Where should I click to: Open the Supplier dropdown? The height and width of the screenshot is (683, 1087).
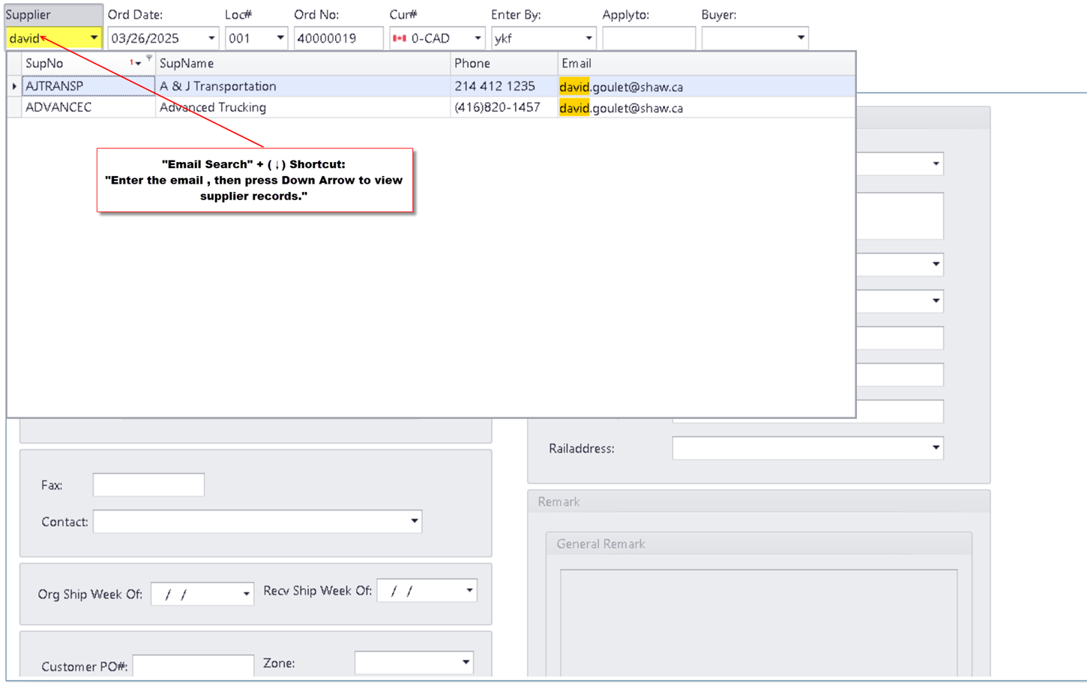pyautogui.click(x=94, y=37)
